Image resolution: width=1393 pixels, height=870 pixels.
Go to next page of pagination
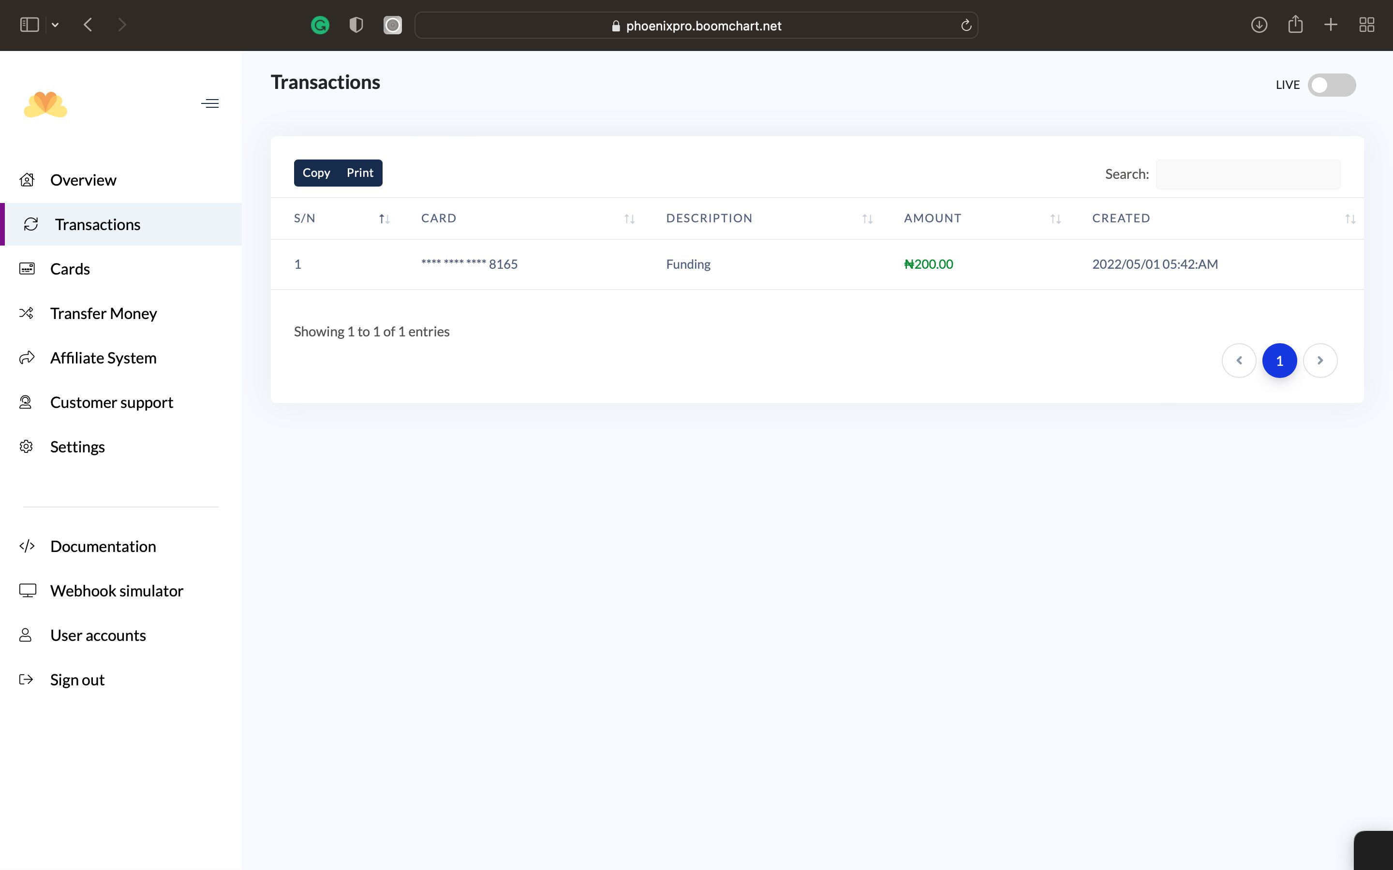[x=1320, y=361]
